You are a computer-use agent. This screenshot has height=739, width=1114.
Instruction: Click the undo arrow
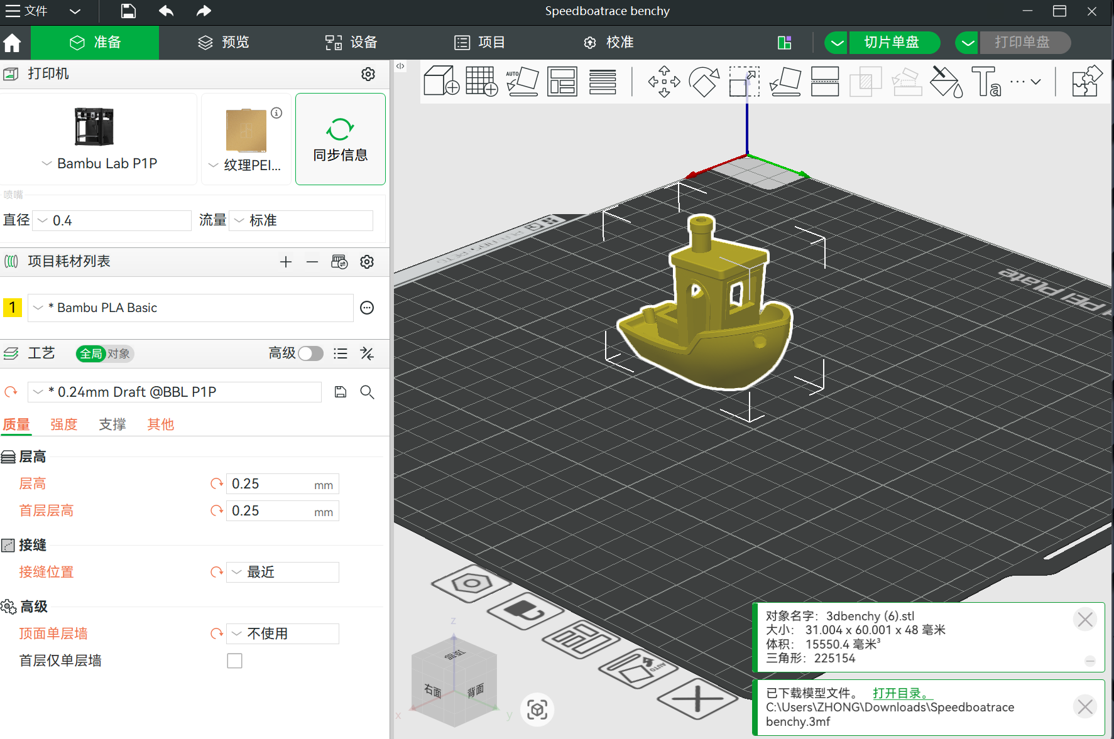click(x=166, y=11)
